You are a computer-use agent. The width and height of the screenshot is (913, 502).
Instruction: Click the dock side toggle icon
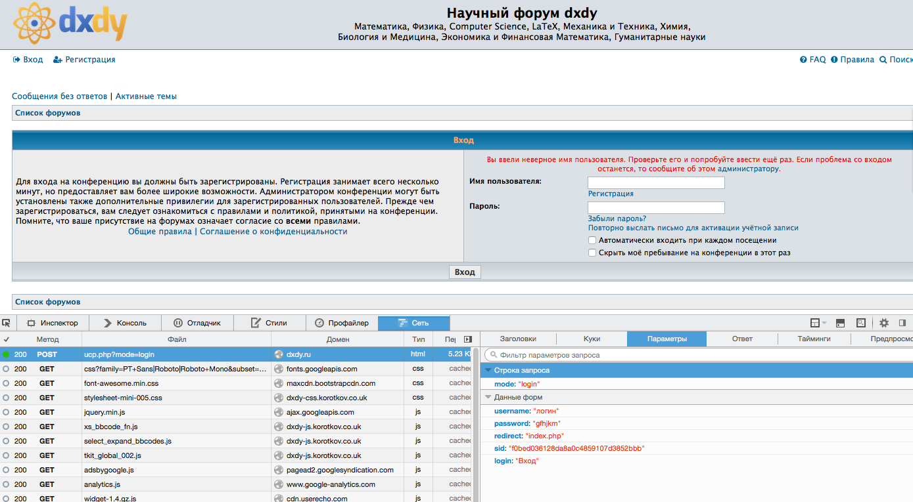tap(902, 323)
